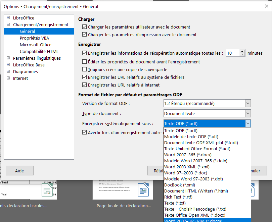The height and width of the screenshot is (222, 272).
Task: Toggle Charger les paramètres d'impression checkbox
Action: click(x=85, y=34)
